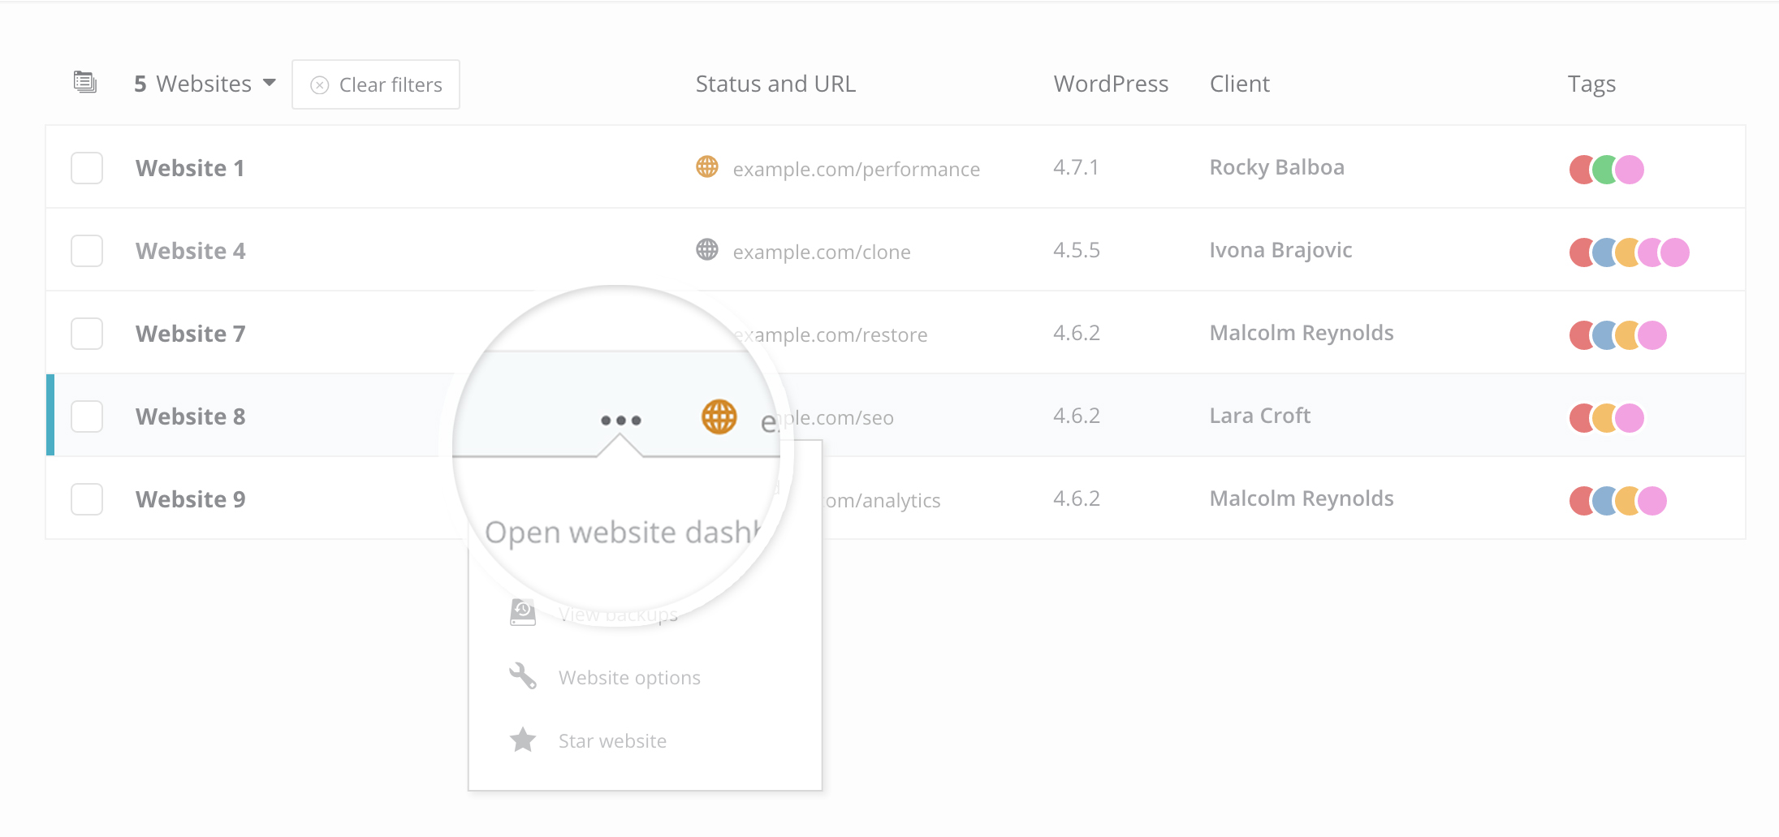Open the example.com/clone URL link
The height and width of the screenshot is (837, 1779).
(821, 252)
